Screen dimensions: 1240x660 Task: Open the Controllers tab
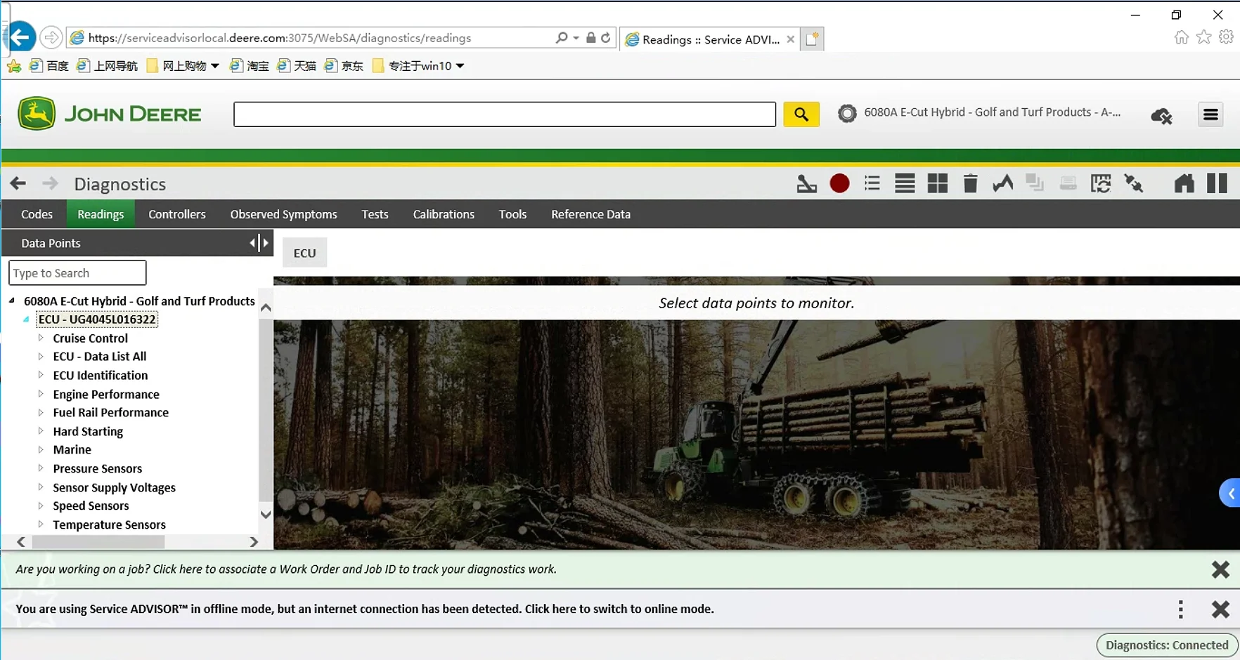coord(177,214)
